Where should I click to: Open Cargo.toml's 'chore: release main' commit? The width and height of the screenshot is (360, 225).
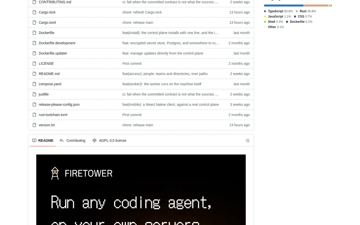[138, 22]
